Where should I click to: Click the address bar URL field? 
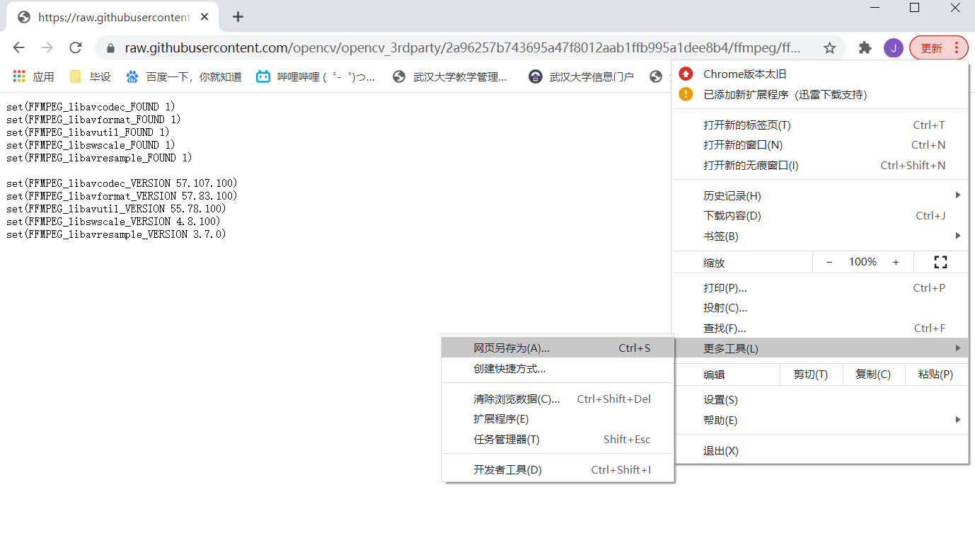tap(425, 47)
